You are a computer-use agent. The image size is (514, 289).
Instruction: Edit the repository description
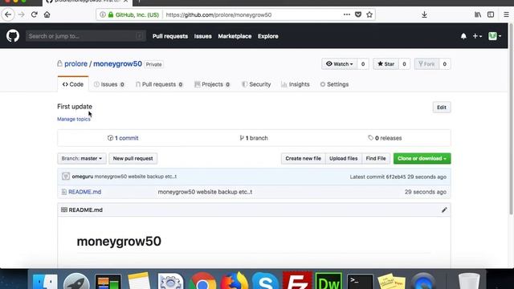pyautogui.click(x=442, y=108)
